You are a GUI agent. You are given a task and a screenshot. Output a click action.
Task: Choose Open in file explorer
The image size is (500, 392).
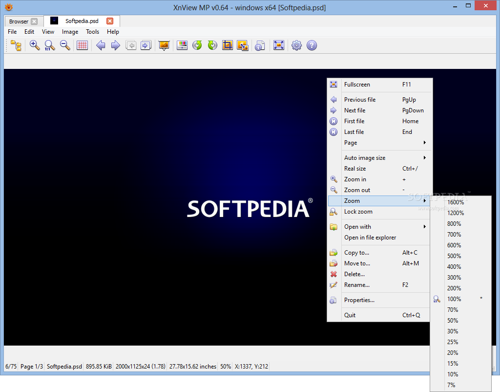[x=380, y=238]
